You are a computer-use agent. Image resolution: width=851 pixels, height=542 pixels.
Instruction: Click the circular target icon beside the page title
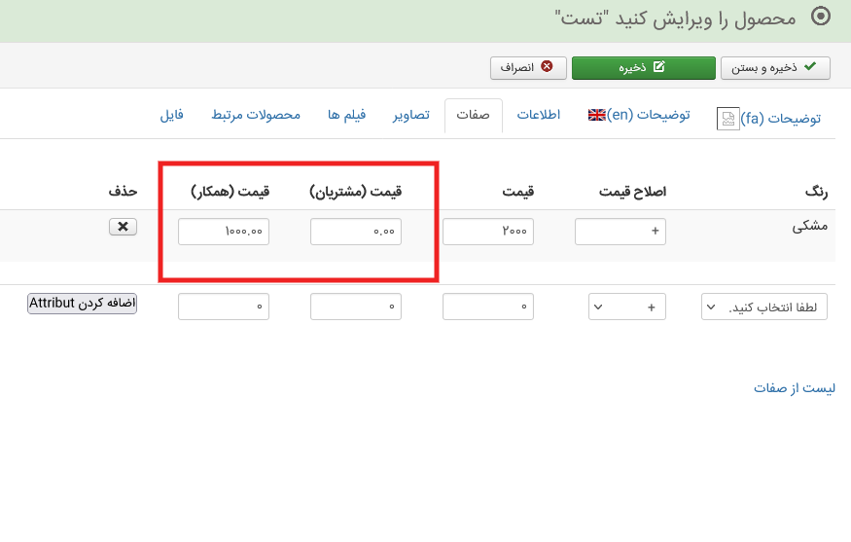tap(822, 17)
